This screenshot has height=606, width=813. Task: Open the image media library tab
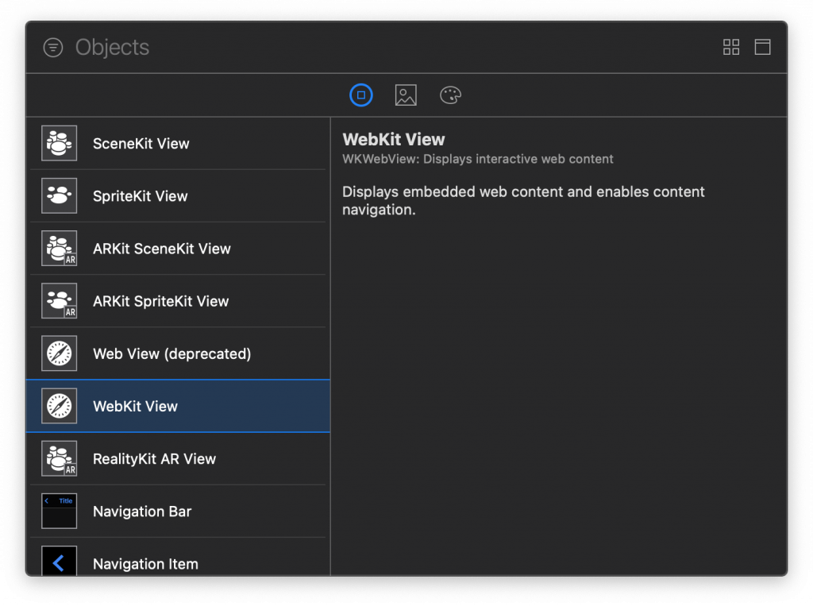(x=406, y=96)
